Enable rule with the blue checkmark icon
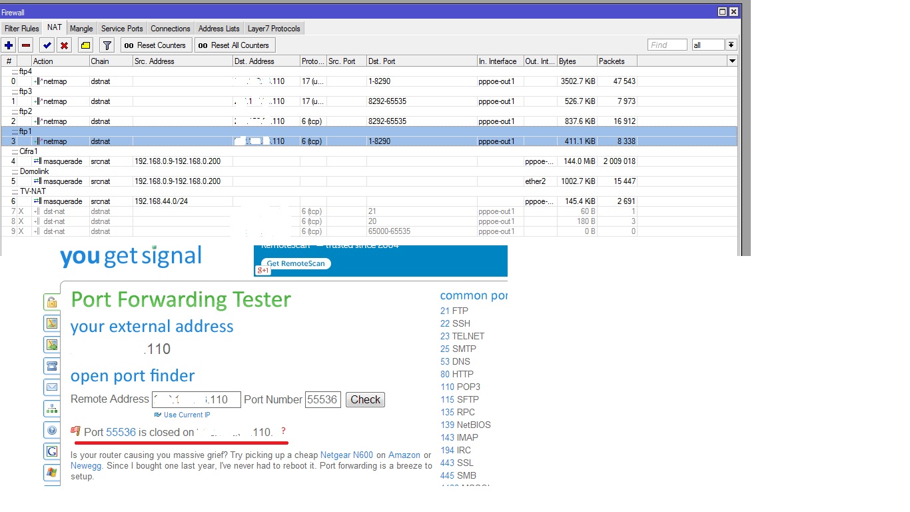The image size is (910, 512). [47, 45]
